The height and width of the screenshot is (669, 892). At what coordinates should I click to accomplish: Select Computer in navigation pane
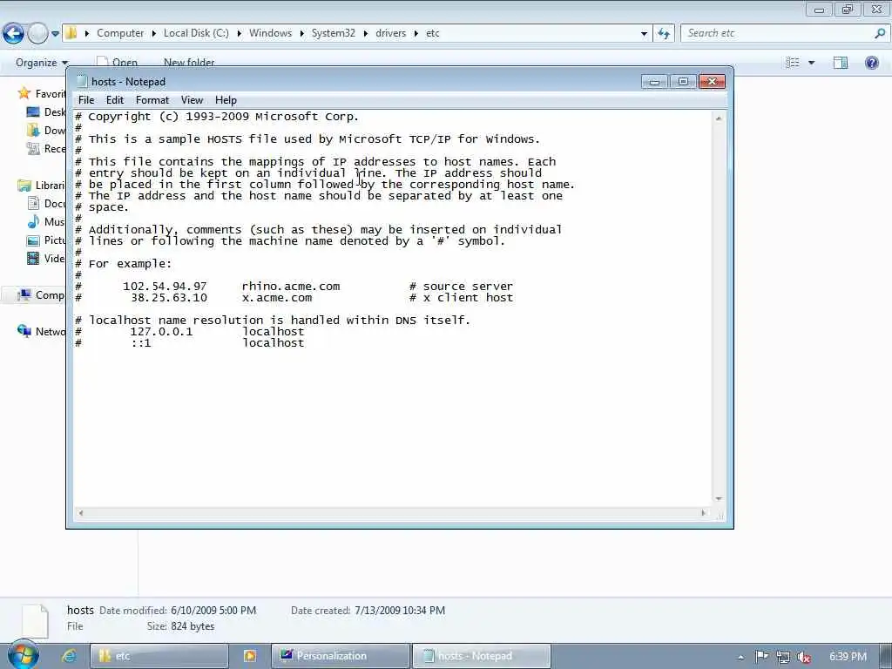click(x=42, y=295)
